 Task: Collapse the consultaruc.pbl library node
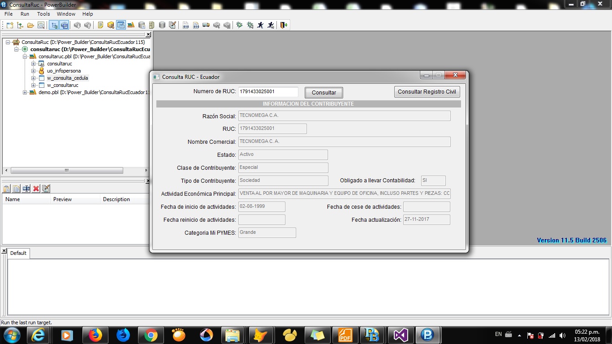[25, 56]
